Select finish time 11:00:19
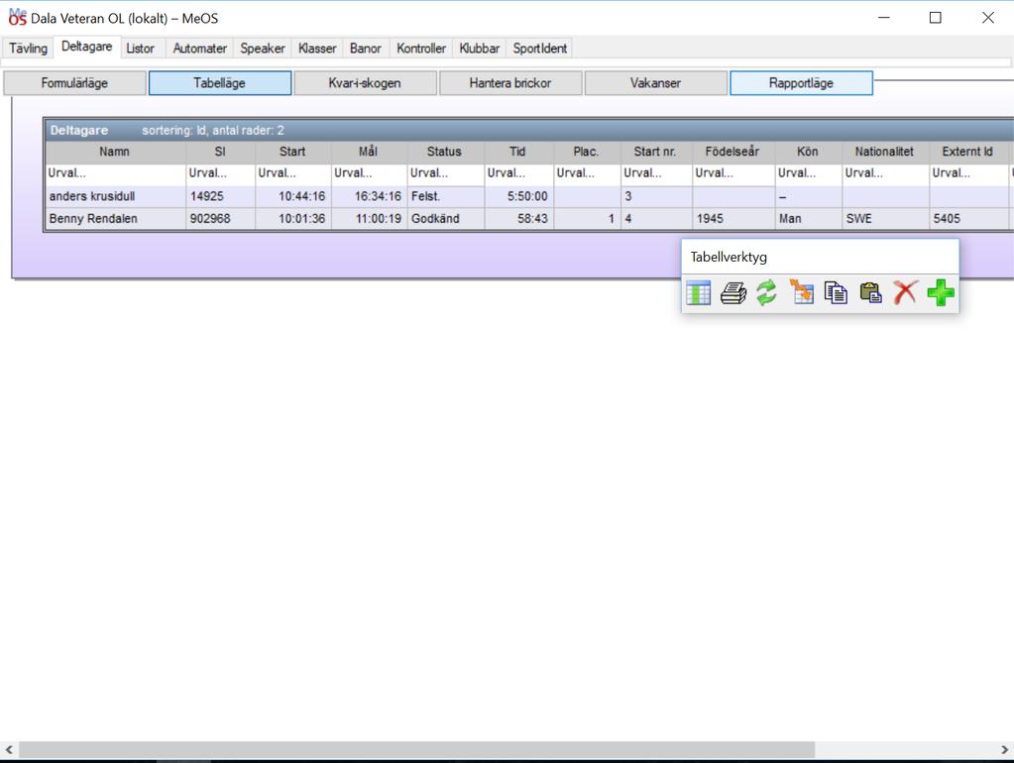The image size is (1014, 763). [x=370, y=219]
